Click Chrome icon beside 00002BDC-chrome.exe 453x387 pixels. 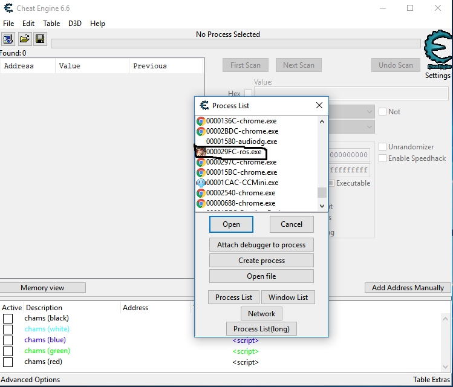(201, 131)
